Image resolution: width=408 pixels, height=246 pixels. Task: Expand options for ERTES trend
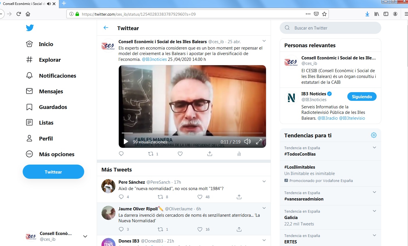tap(374, 235)
